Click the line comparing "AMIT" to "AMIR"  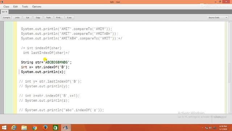point(67,29)
